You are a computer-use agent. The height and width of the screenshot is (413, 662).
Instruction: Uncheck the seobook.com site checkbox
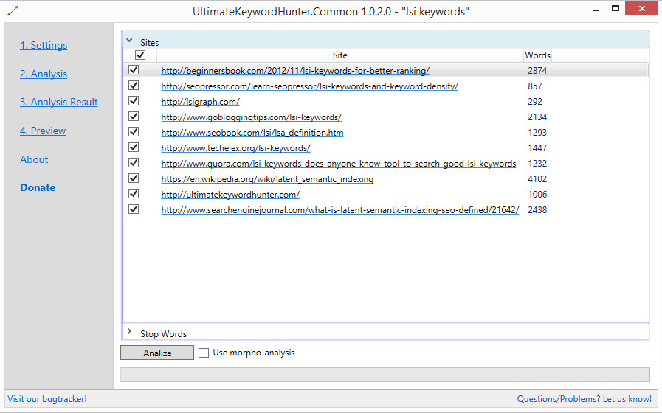pyautogui.click(x=134, y=131)
